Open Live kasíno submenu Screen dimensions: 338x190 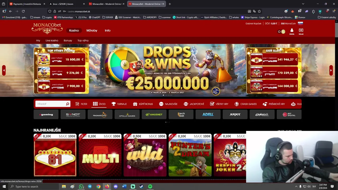52,41
